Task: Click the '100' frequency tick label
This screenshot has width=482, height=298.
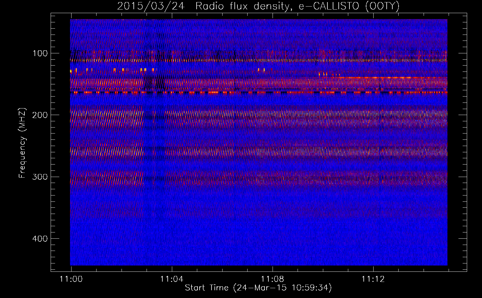Action: coord(40,53)
